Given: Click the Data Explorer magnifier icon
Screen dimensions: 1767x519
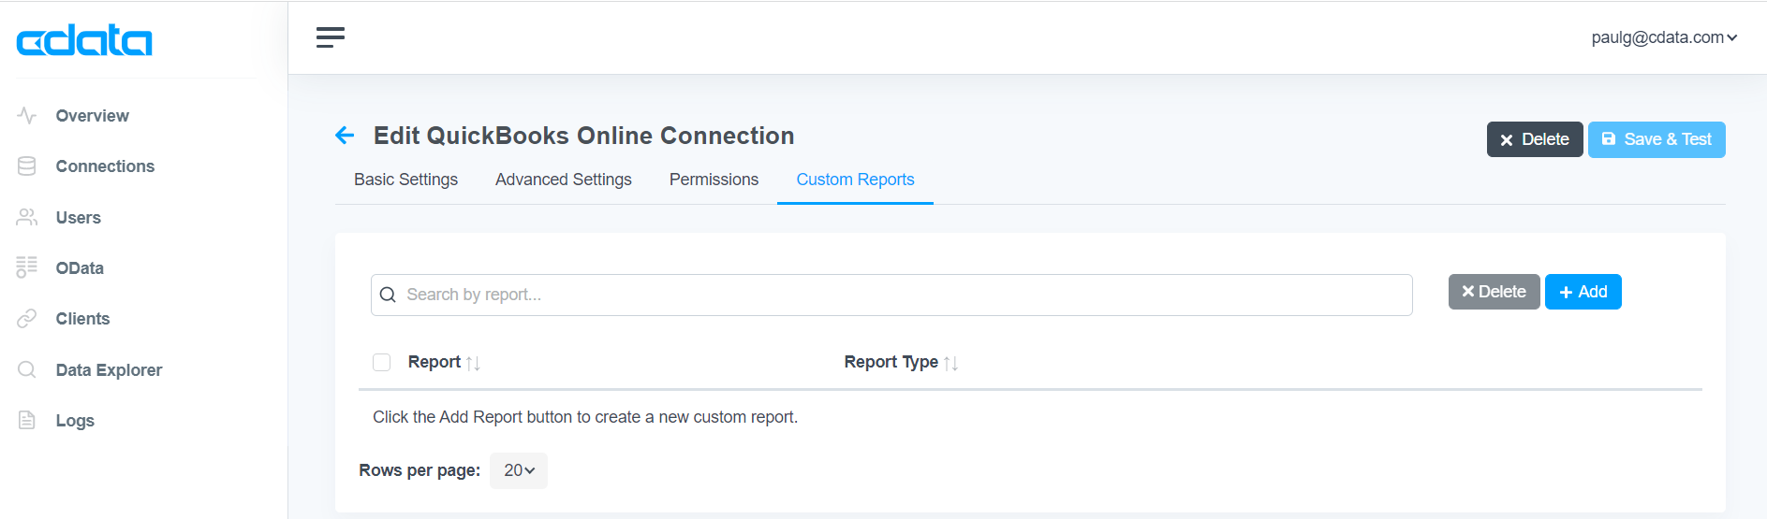Looking at the screenshot, I should (x=27, y=369).
